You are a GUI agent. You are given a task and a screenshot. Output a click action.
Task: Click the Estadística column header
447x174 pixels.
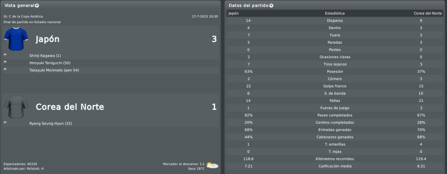tap(335, 14)
